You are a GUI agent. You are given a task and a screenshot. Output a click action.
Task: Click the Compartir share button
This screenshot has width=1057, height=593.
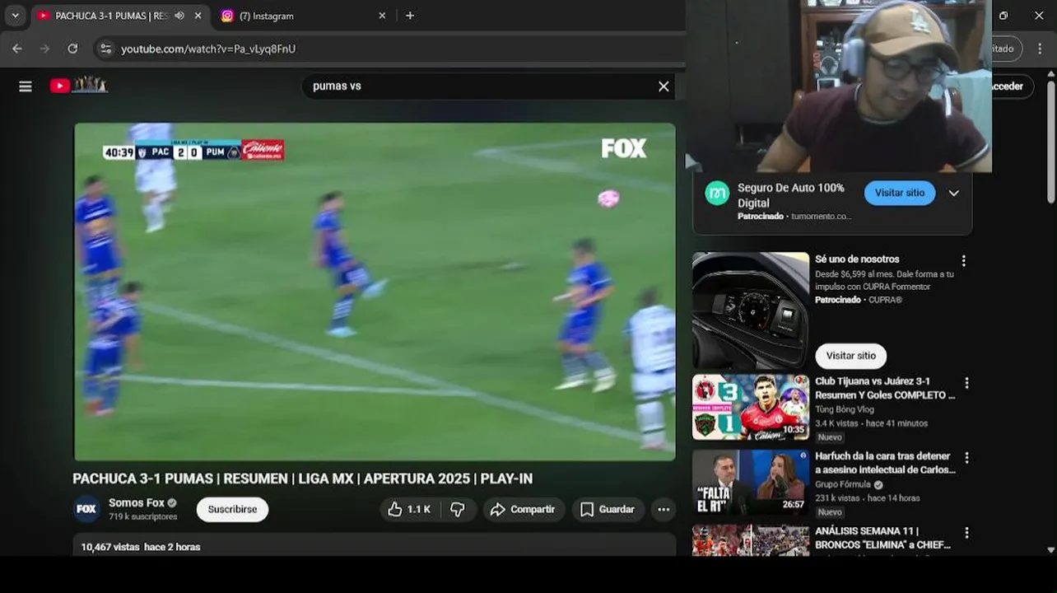524,509
